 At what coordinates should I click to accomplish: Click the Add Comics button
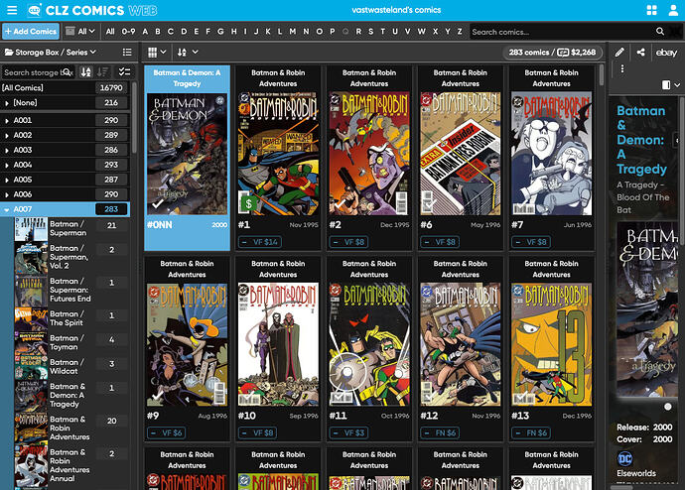(x=31, y=32)
